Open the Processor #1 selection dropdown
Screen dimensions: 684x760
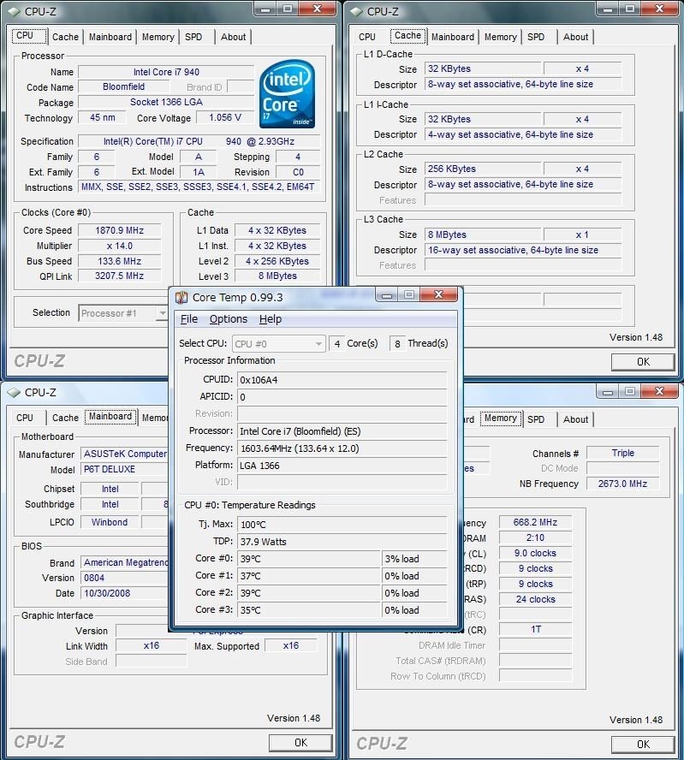click(124, 313)
